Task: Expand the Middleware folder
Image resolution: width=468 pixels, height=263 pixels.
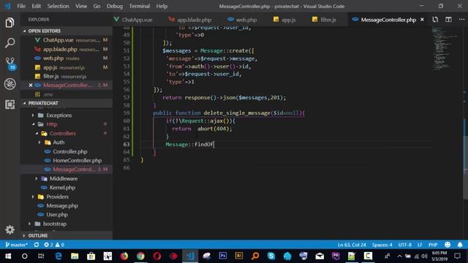Action: point(64,178)
